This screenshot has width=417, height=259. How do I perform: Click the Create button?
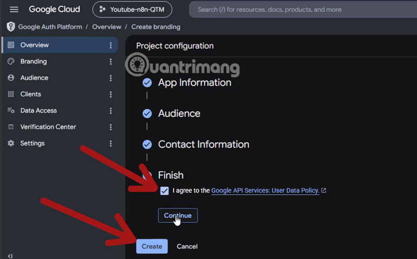coord(152,247)
